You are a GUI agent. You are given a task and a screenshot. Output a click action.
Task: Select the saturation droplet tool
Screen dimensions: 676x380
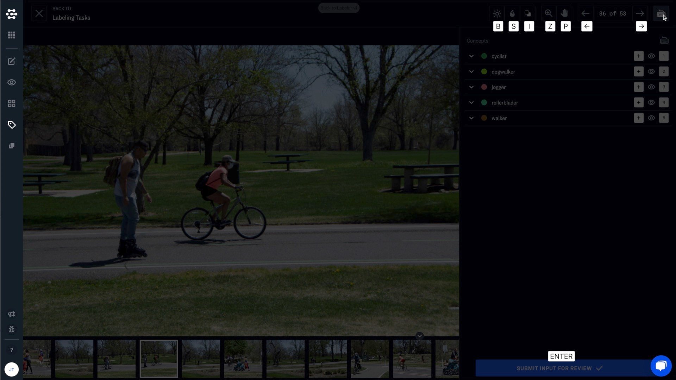coord(512,14)
